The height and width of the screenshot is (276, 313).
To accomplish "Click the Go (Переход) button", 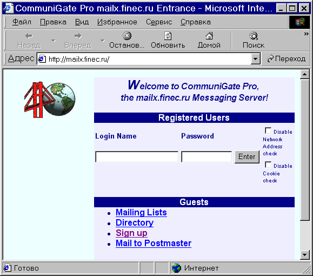I will point(287,59).
